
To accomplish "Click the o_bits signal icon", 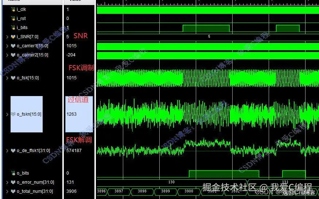I will (x=13, y=173).
